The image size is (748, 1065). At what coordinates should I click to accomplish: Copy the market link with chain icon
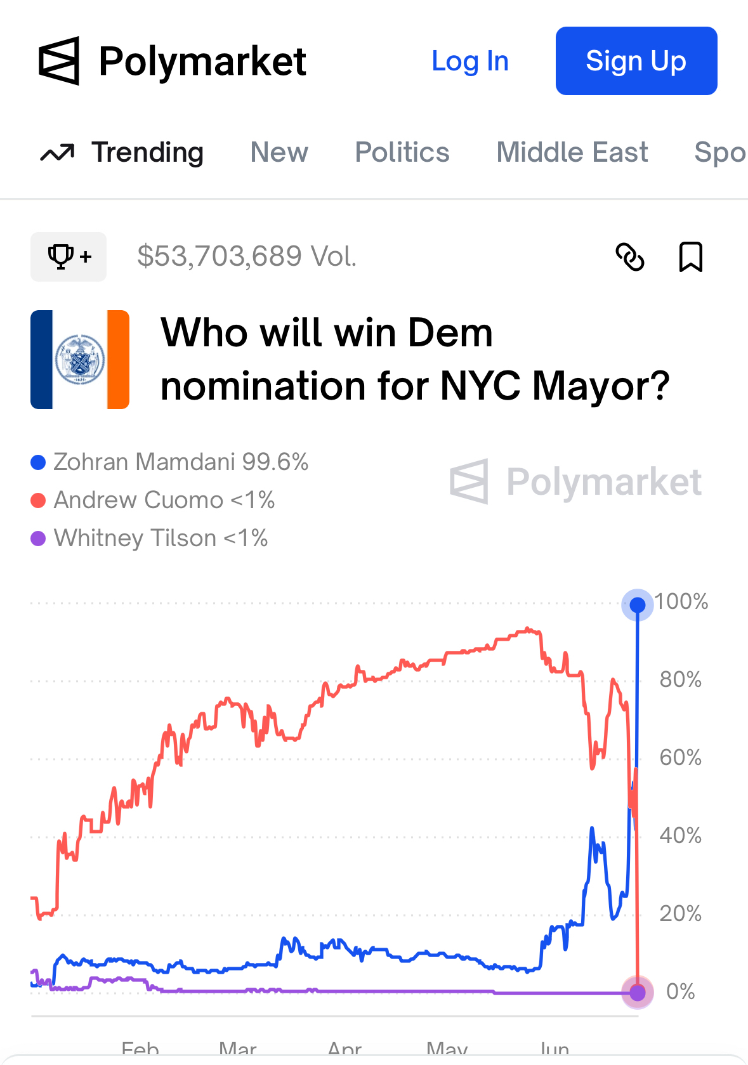(x=630, y=257)
